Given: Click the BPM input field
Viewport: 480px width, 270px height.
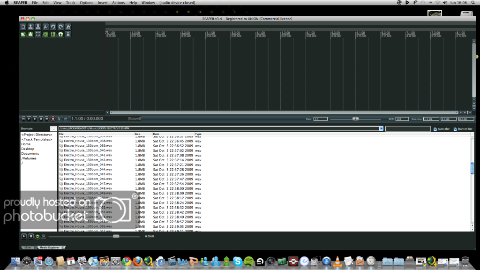Looking at the screenshot, I should [402, 119].
